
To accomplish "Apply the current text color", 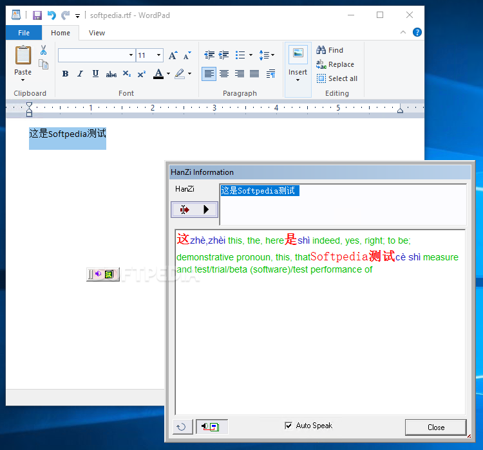I will pos(158,74).
